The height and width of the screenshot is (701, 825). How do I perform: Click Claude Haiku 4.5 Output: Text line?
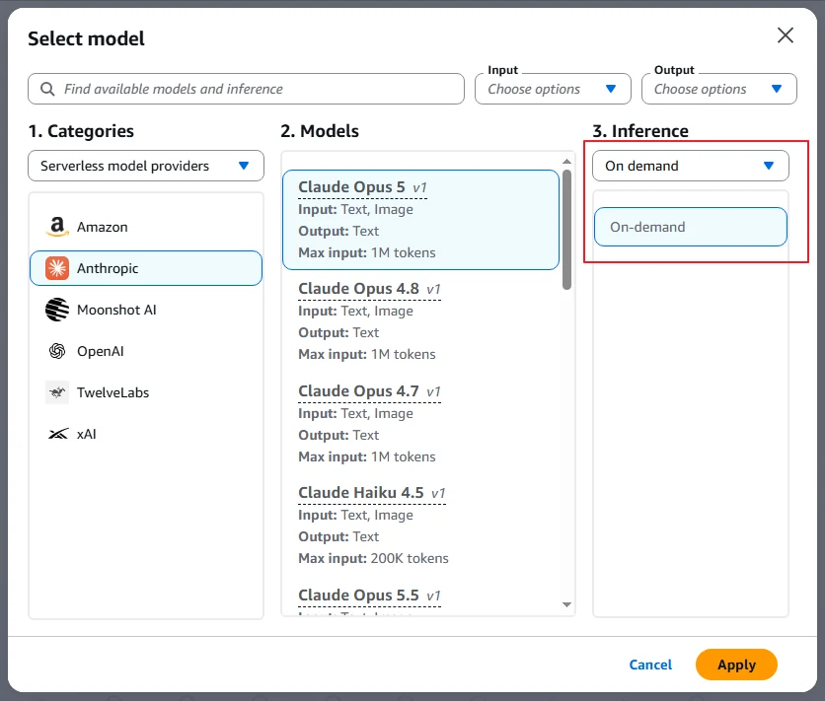pyautogui.click(x=338, y=536)
